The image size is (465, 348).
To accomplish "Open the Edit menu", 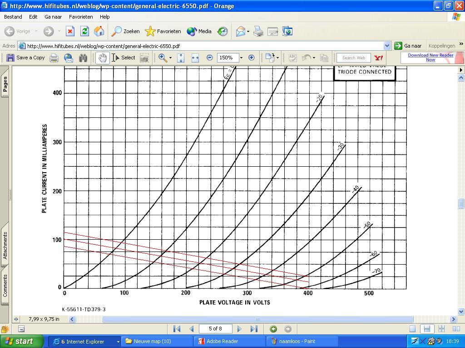I will tap(33, 17).
